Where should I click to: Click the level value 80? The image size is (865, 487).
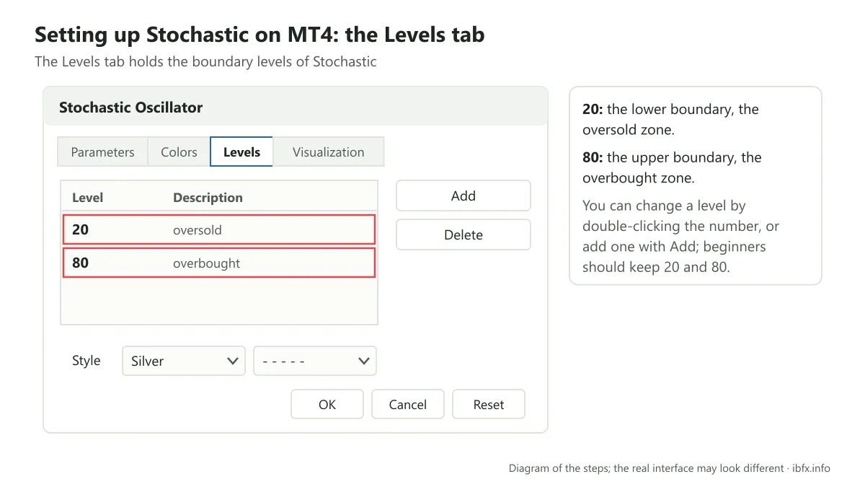(x=80, y=263)
